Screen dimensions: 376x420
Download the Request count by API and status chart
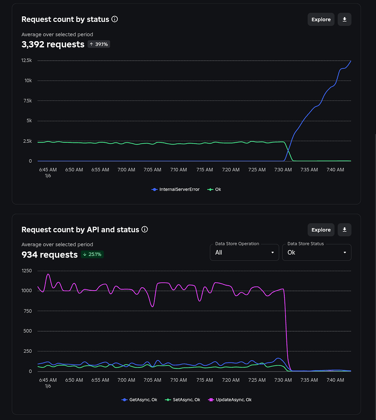(x=344, y=230)
